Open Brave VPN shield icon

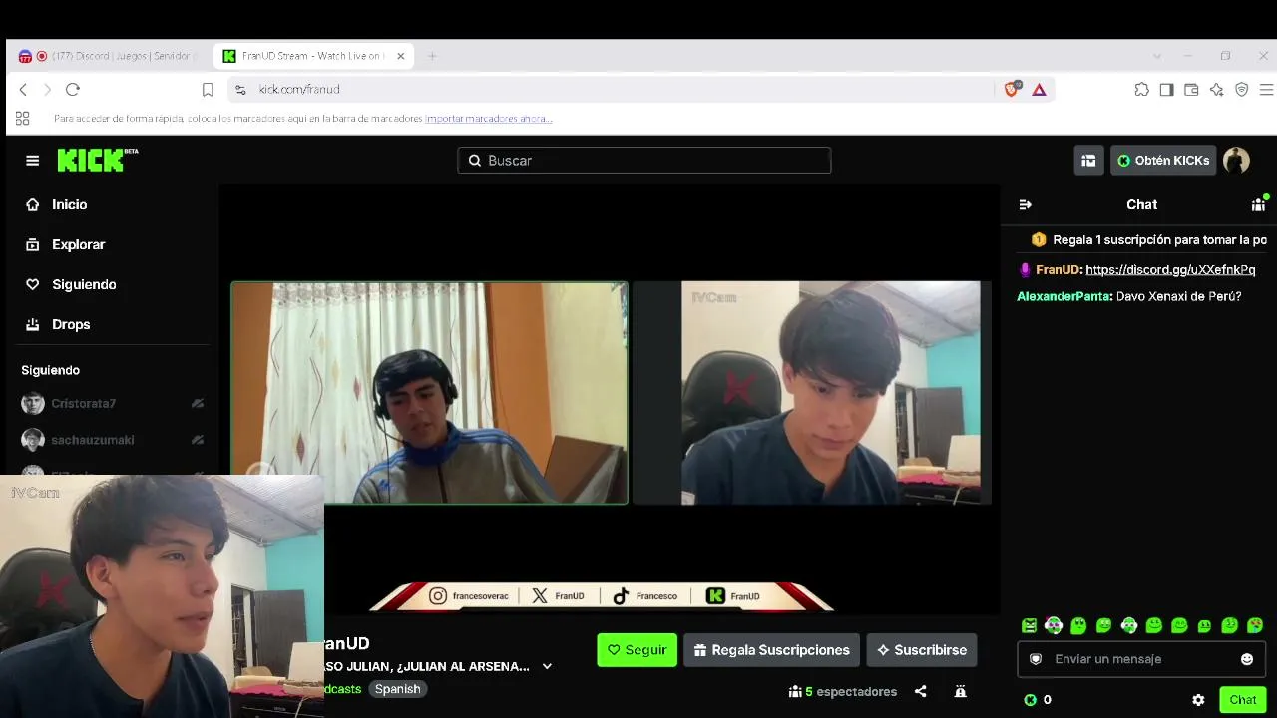pyautogui.click(x=1242, y=90)
